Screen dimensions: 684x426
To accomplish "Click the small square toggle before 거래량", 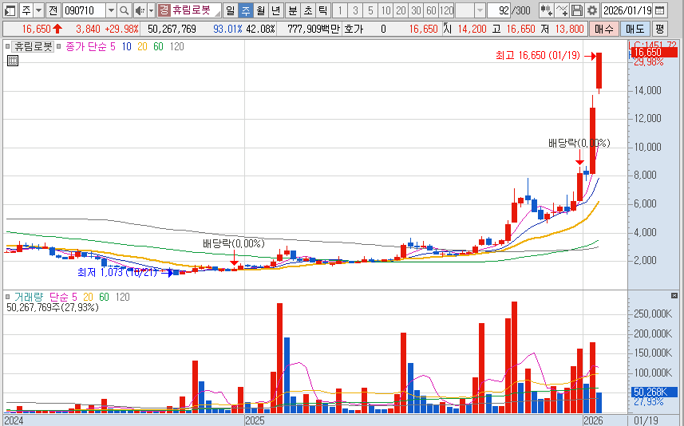I will click(7, 297).
